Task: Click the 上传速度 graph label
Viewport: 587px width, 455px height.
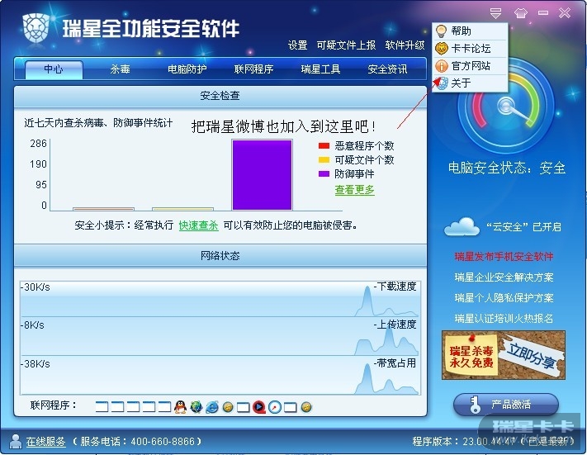Action: tap(395, 325)
